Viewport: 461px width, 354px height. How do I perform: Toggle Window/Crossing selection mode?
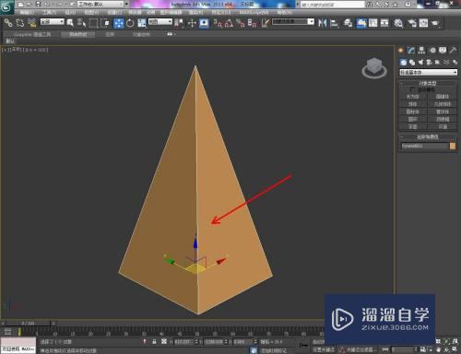click(105, 23)
